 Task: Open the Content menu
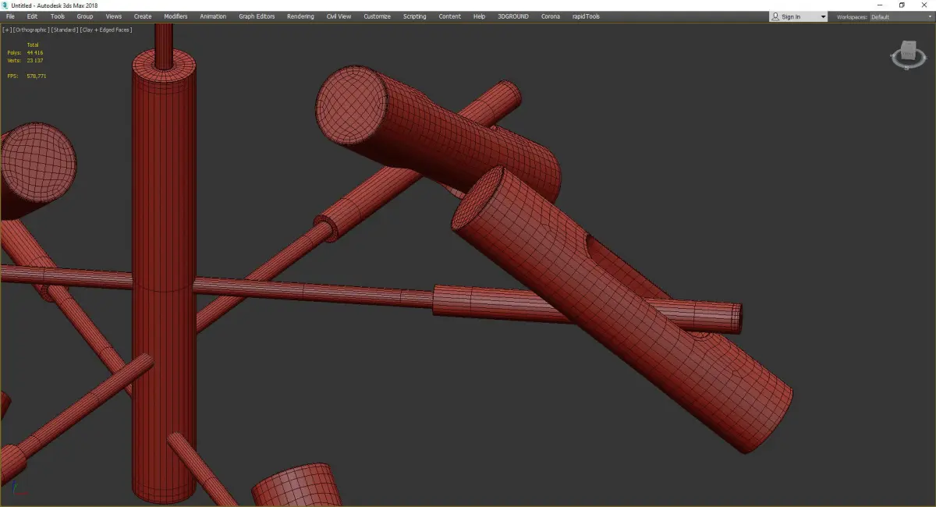pos(449,16)
